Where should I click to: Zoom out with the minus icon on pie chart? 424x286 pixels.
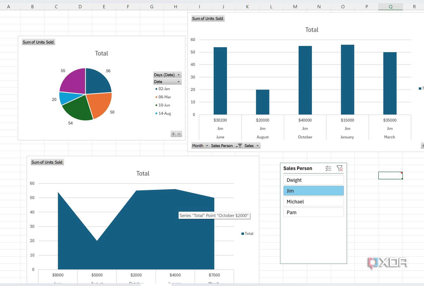(179, 134)
